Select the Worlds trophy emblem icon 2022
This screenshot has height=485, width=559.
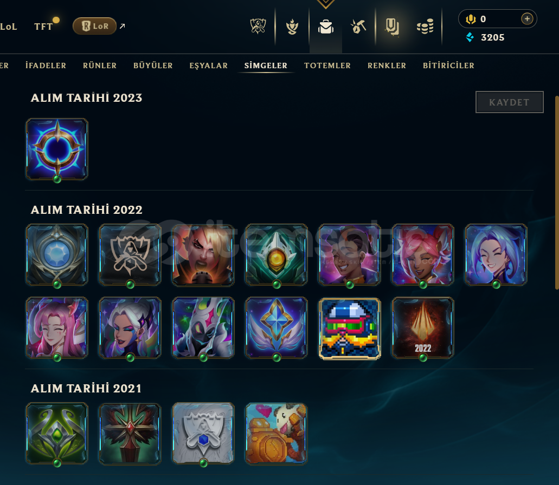[130, 255]
